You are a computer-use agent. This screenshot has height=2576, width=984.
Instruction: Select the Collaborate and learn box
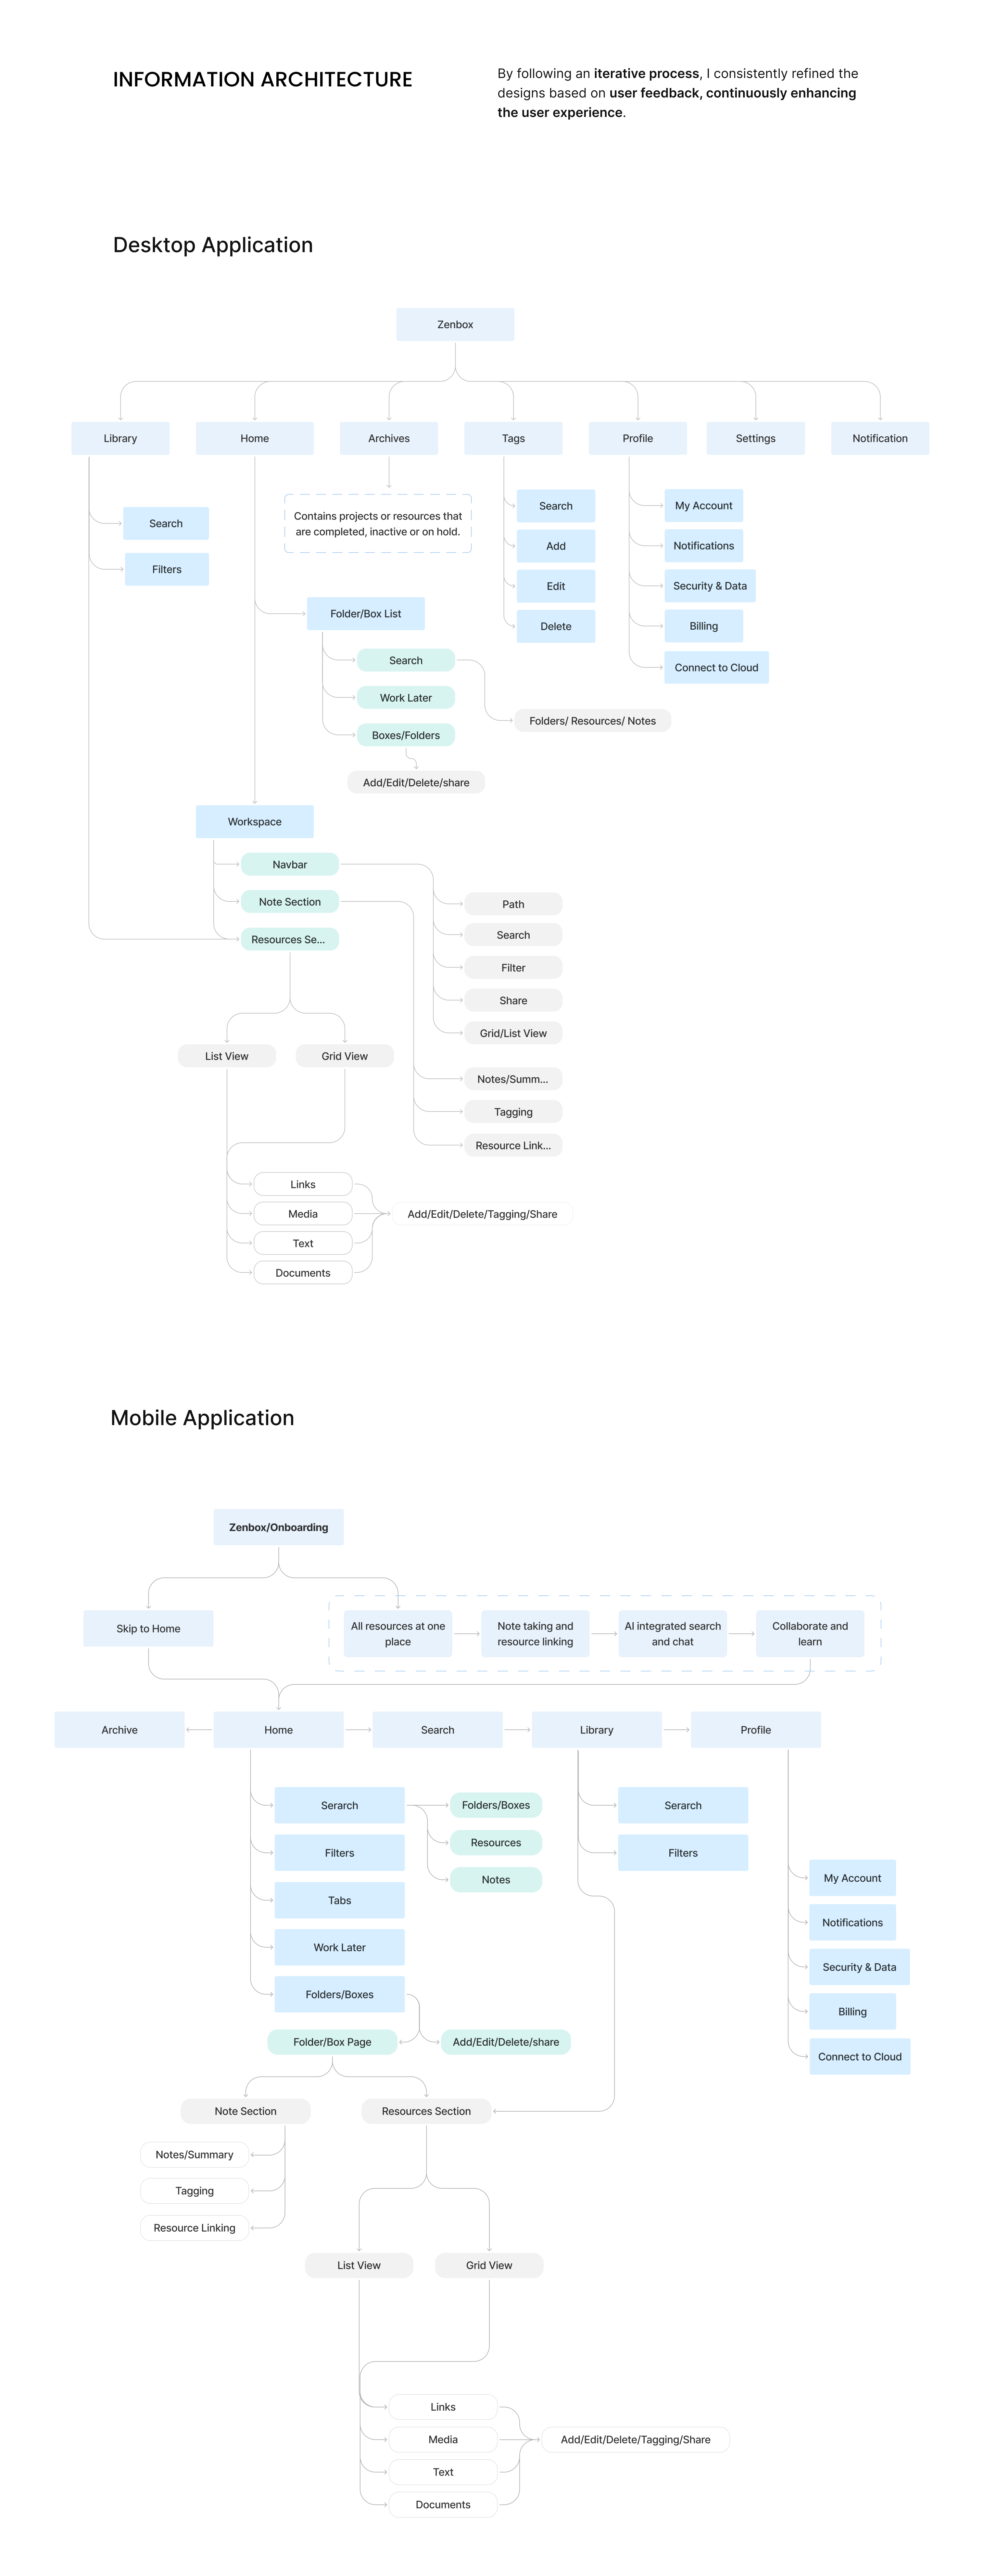[x=809, y=1633]
